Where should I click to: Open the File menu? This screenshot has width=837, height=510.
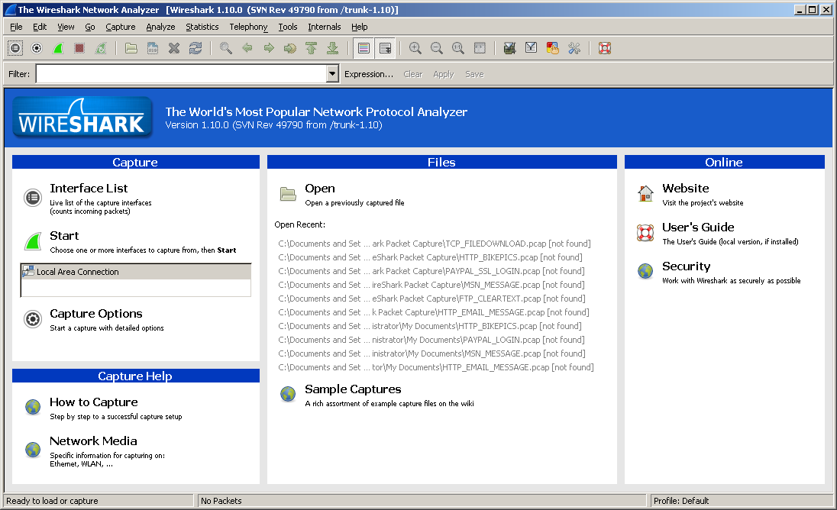point(17,27)
